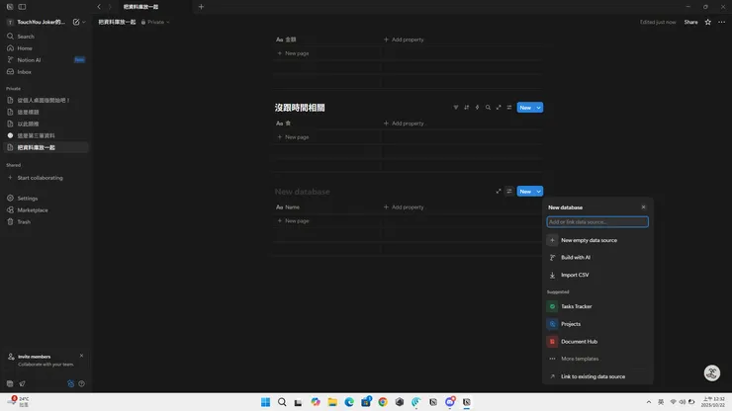
Task: Open Settings from the sidebar
Action: (27, 199)
